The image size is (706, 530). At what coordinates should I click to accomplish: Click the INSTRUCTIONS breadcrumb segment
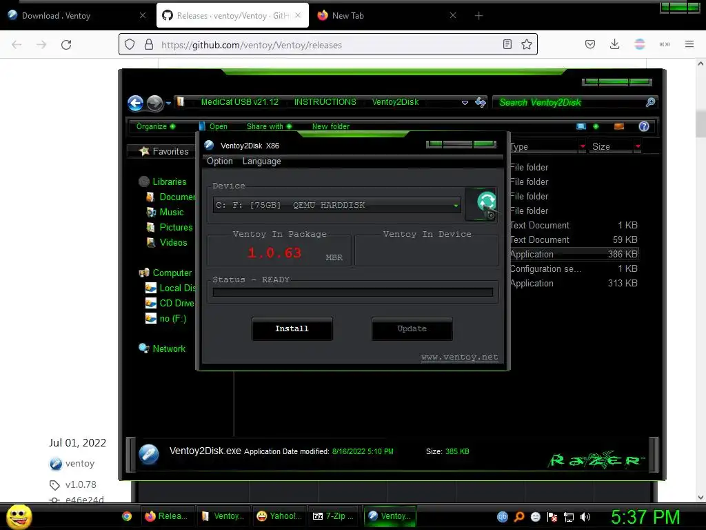tap(325, 102)
